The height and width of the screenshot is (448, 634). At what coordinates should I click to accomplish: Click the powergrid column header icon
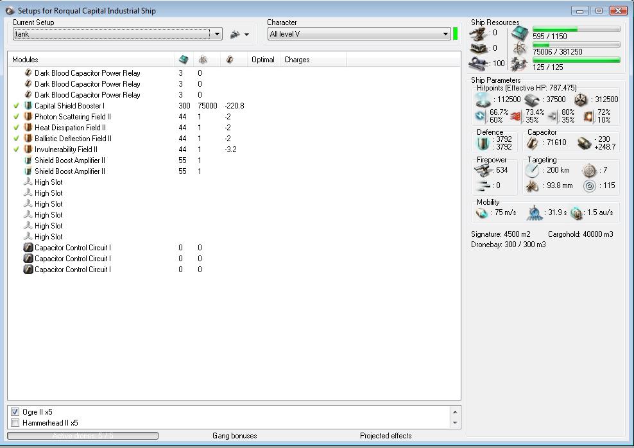[203, 60]
